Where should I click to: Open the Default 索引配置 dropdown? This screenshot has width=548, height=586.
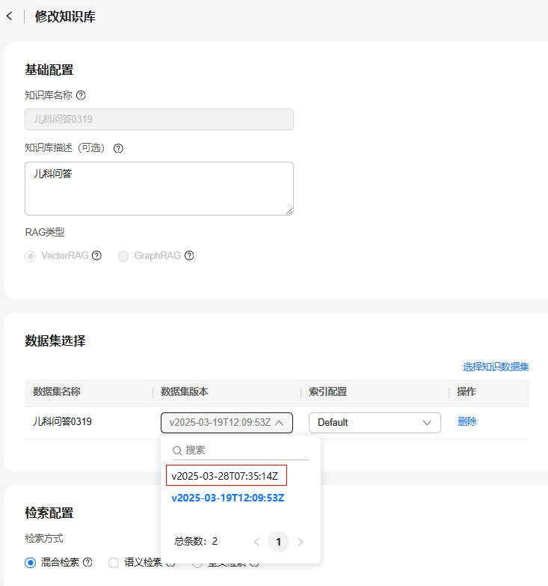coord(374,423)
